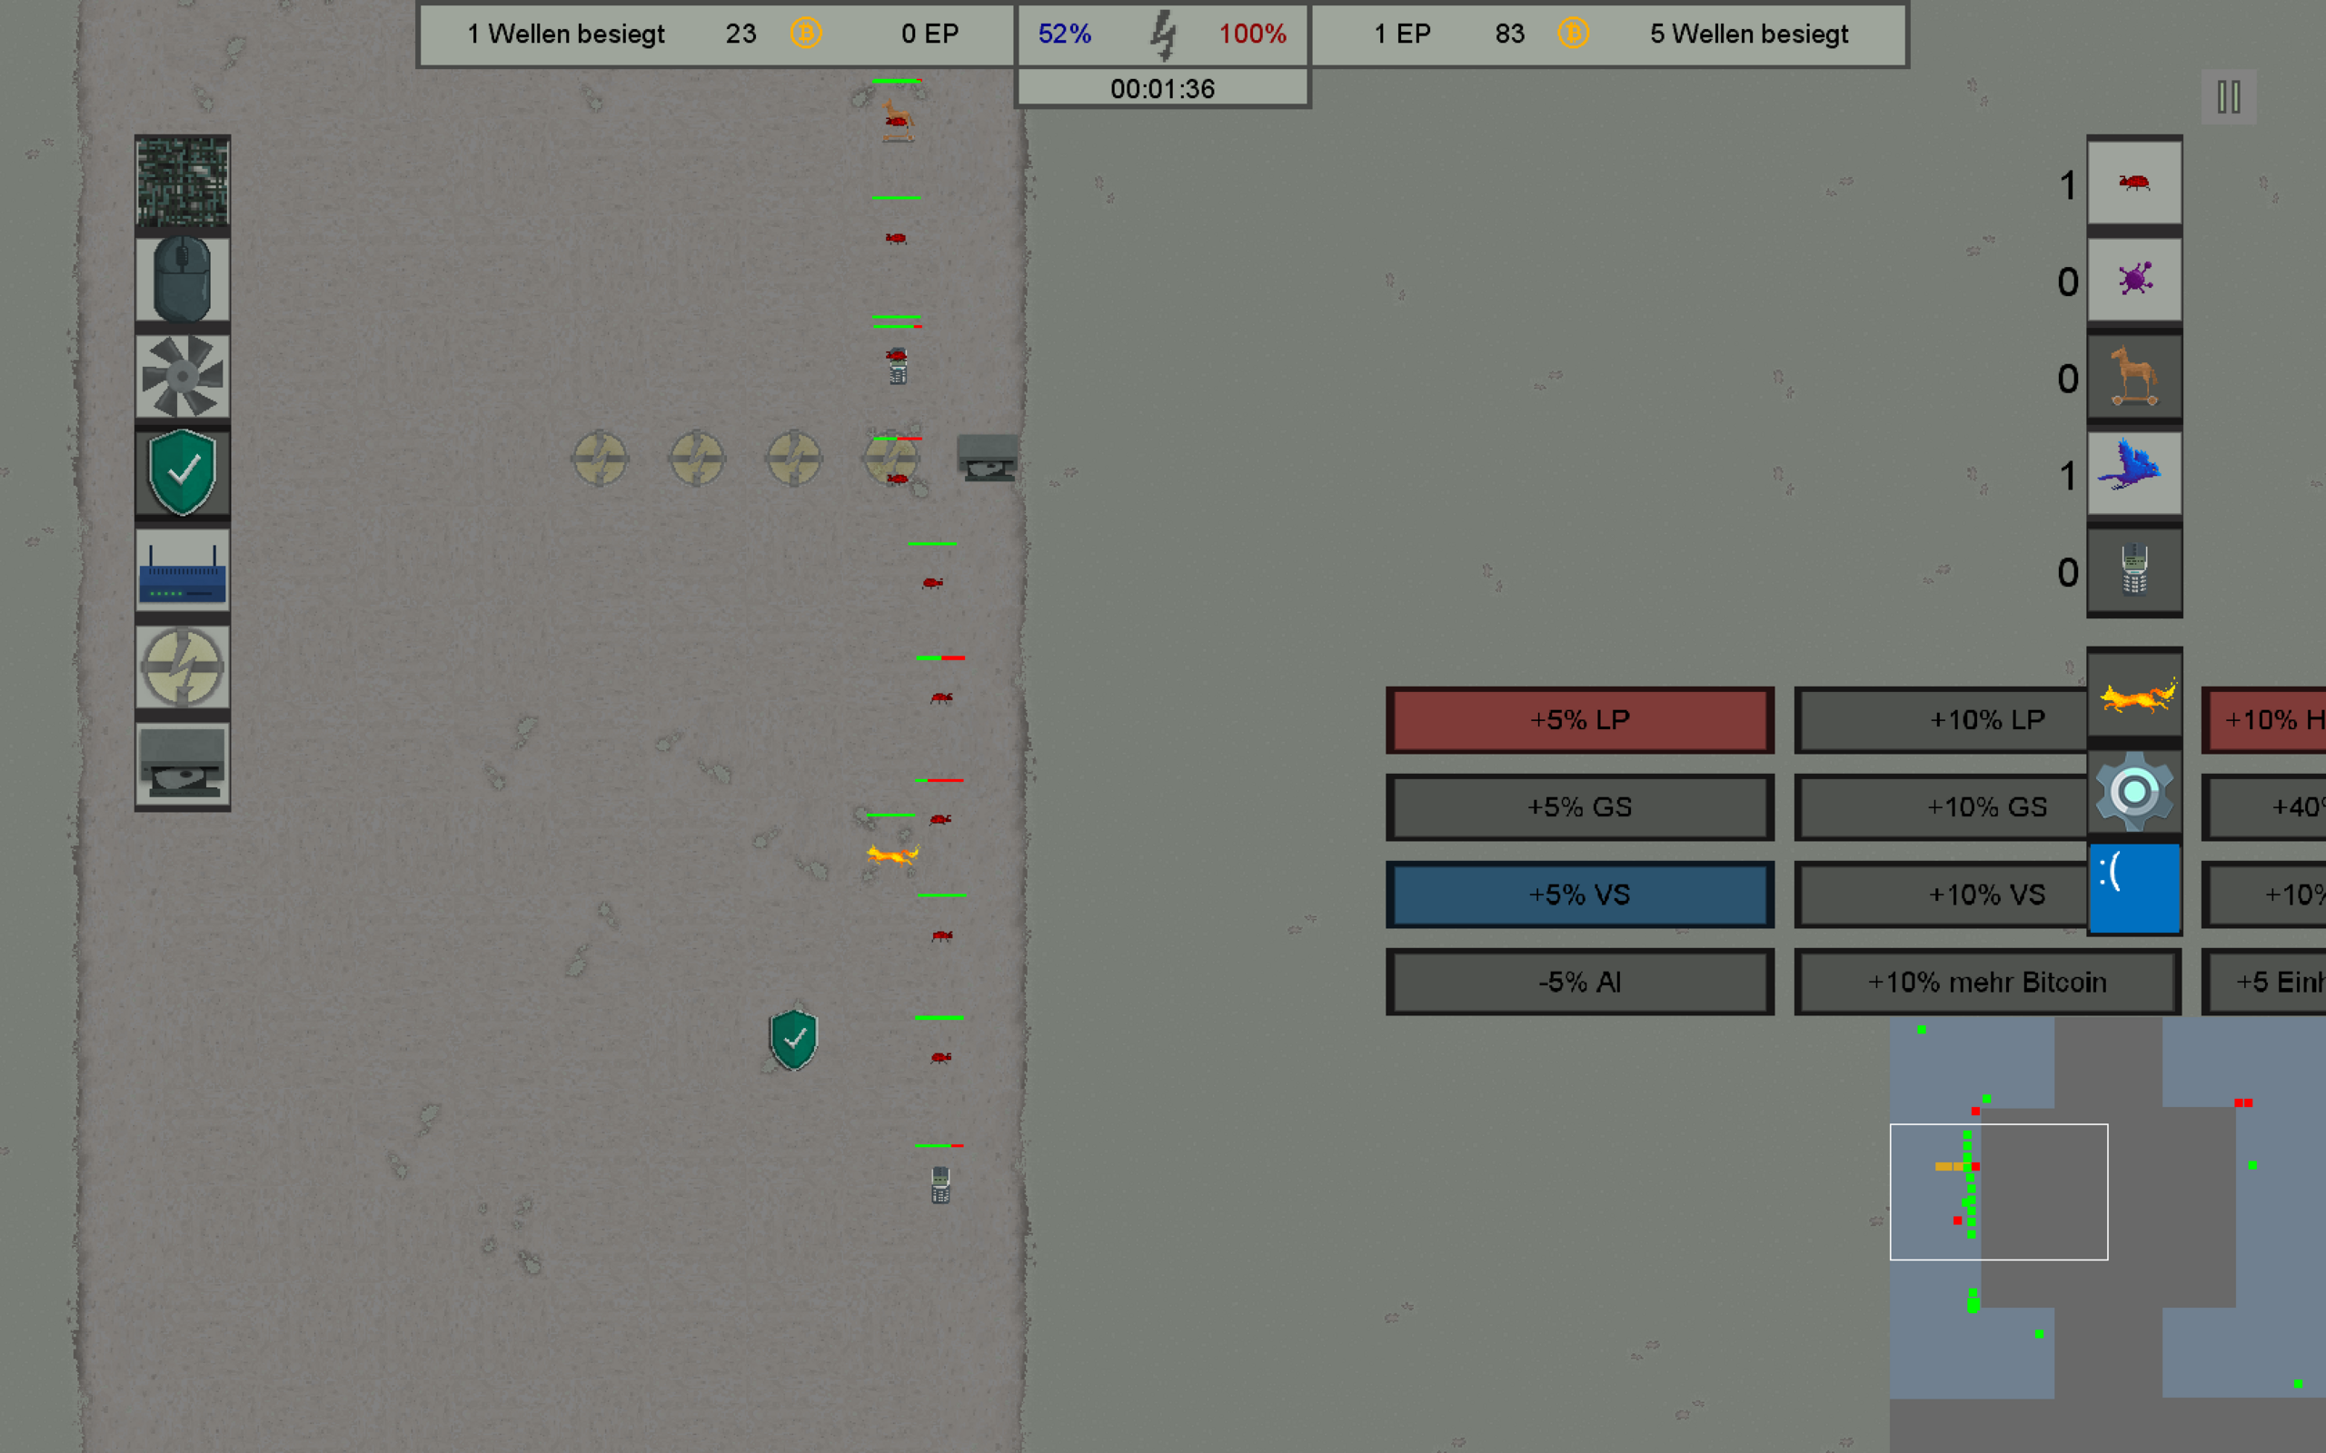Choose the cooling fan tower
Screen dimensions: 2326x1453
[182, 376]
